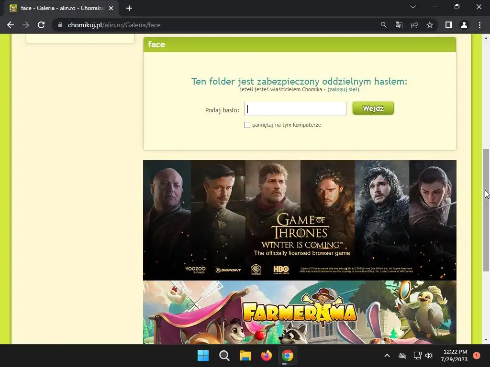
Task: Open the tab search dropdown arrow
Action: click(413, 7)
